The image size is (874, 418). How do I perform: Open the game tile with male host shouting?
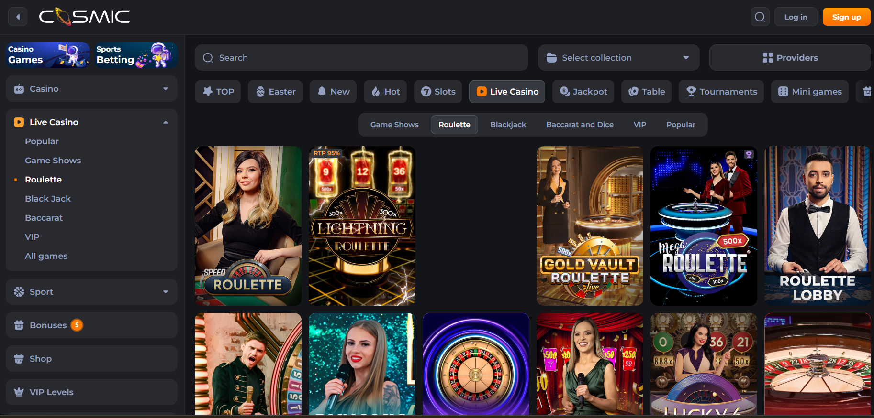[x=248, y=364]
